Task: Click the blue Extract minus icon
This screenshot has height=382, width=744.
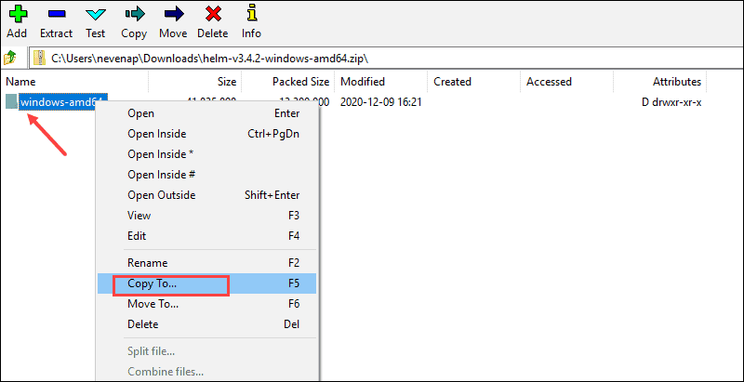Action: pos(56,14)
